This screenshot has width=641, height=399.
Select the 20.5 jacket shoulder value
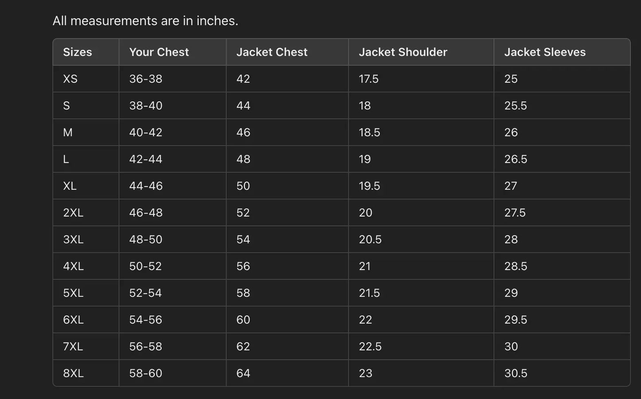[370, 240]
